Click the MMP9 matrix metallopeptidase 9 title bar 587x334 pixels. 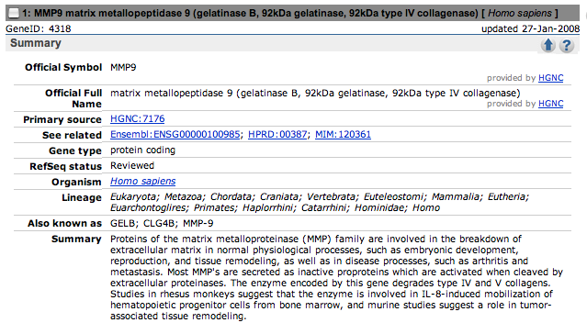tap(292, 13)
